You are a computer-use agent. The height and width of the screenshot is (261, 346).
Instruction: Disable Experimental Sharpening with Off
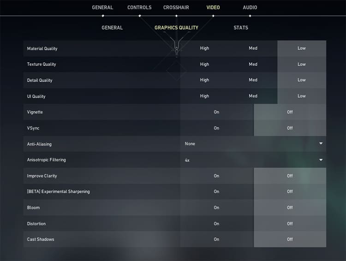coord(290,191)
